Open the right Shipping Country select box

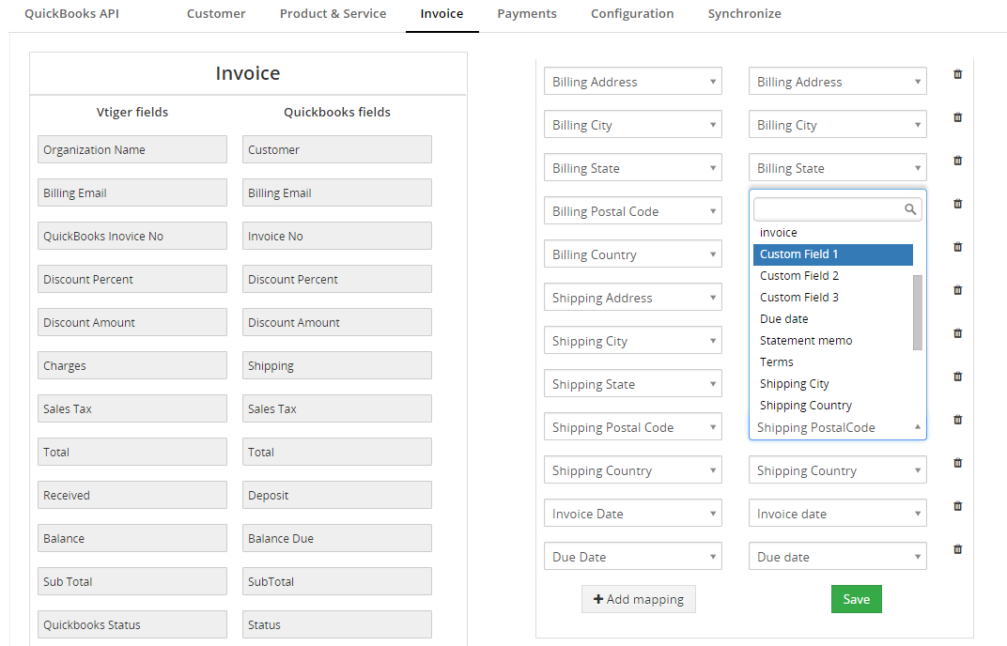click(838, 470)
